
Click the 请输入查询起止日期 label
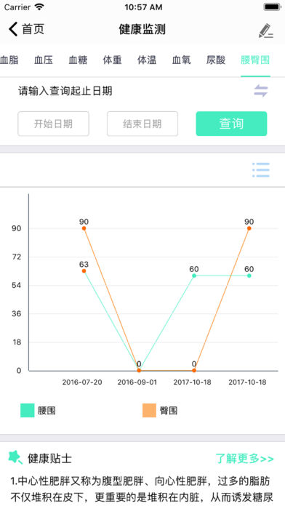[65, 92]
